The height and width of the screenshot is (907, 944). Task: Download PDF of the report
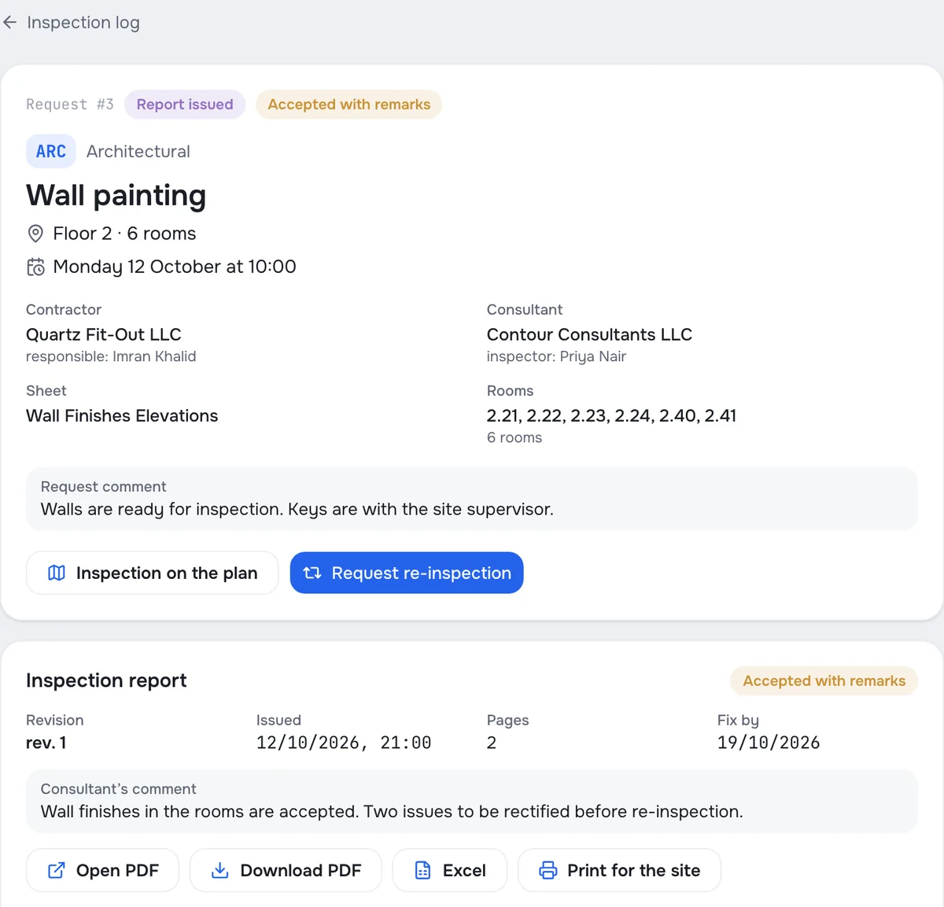286,870
